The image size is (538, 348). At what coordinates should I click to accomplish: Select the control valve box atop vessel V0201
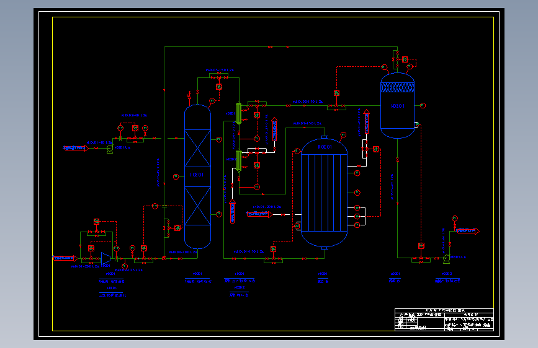click(405, 59)
